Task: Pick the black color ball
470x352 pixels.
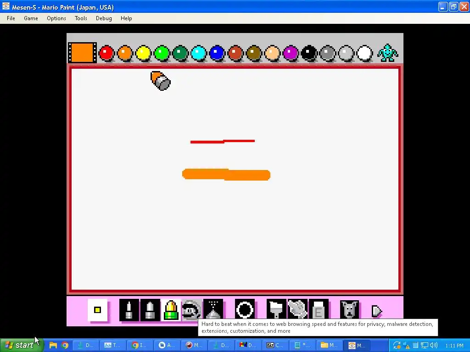Action: coord(309,53)
